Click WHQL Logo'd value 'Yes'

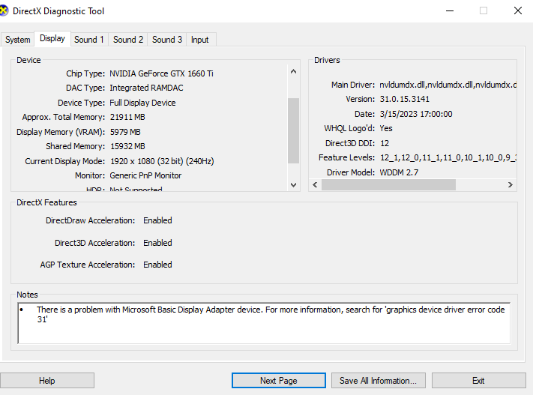click(x=386, y=128)
